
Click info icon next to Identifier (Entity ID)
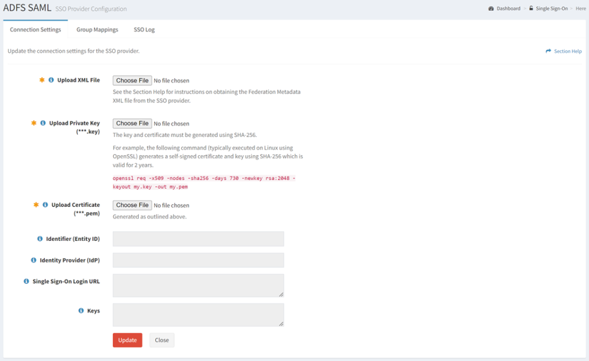pyautogui.click(x=40, y=239)
